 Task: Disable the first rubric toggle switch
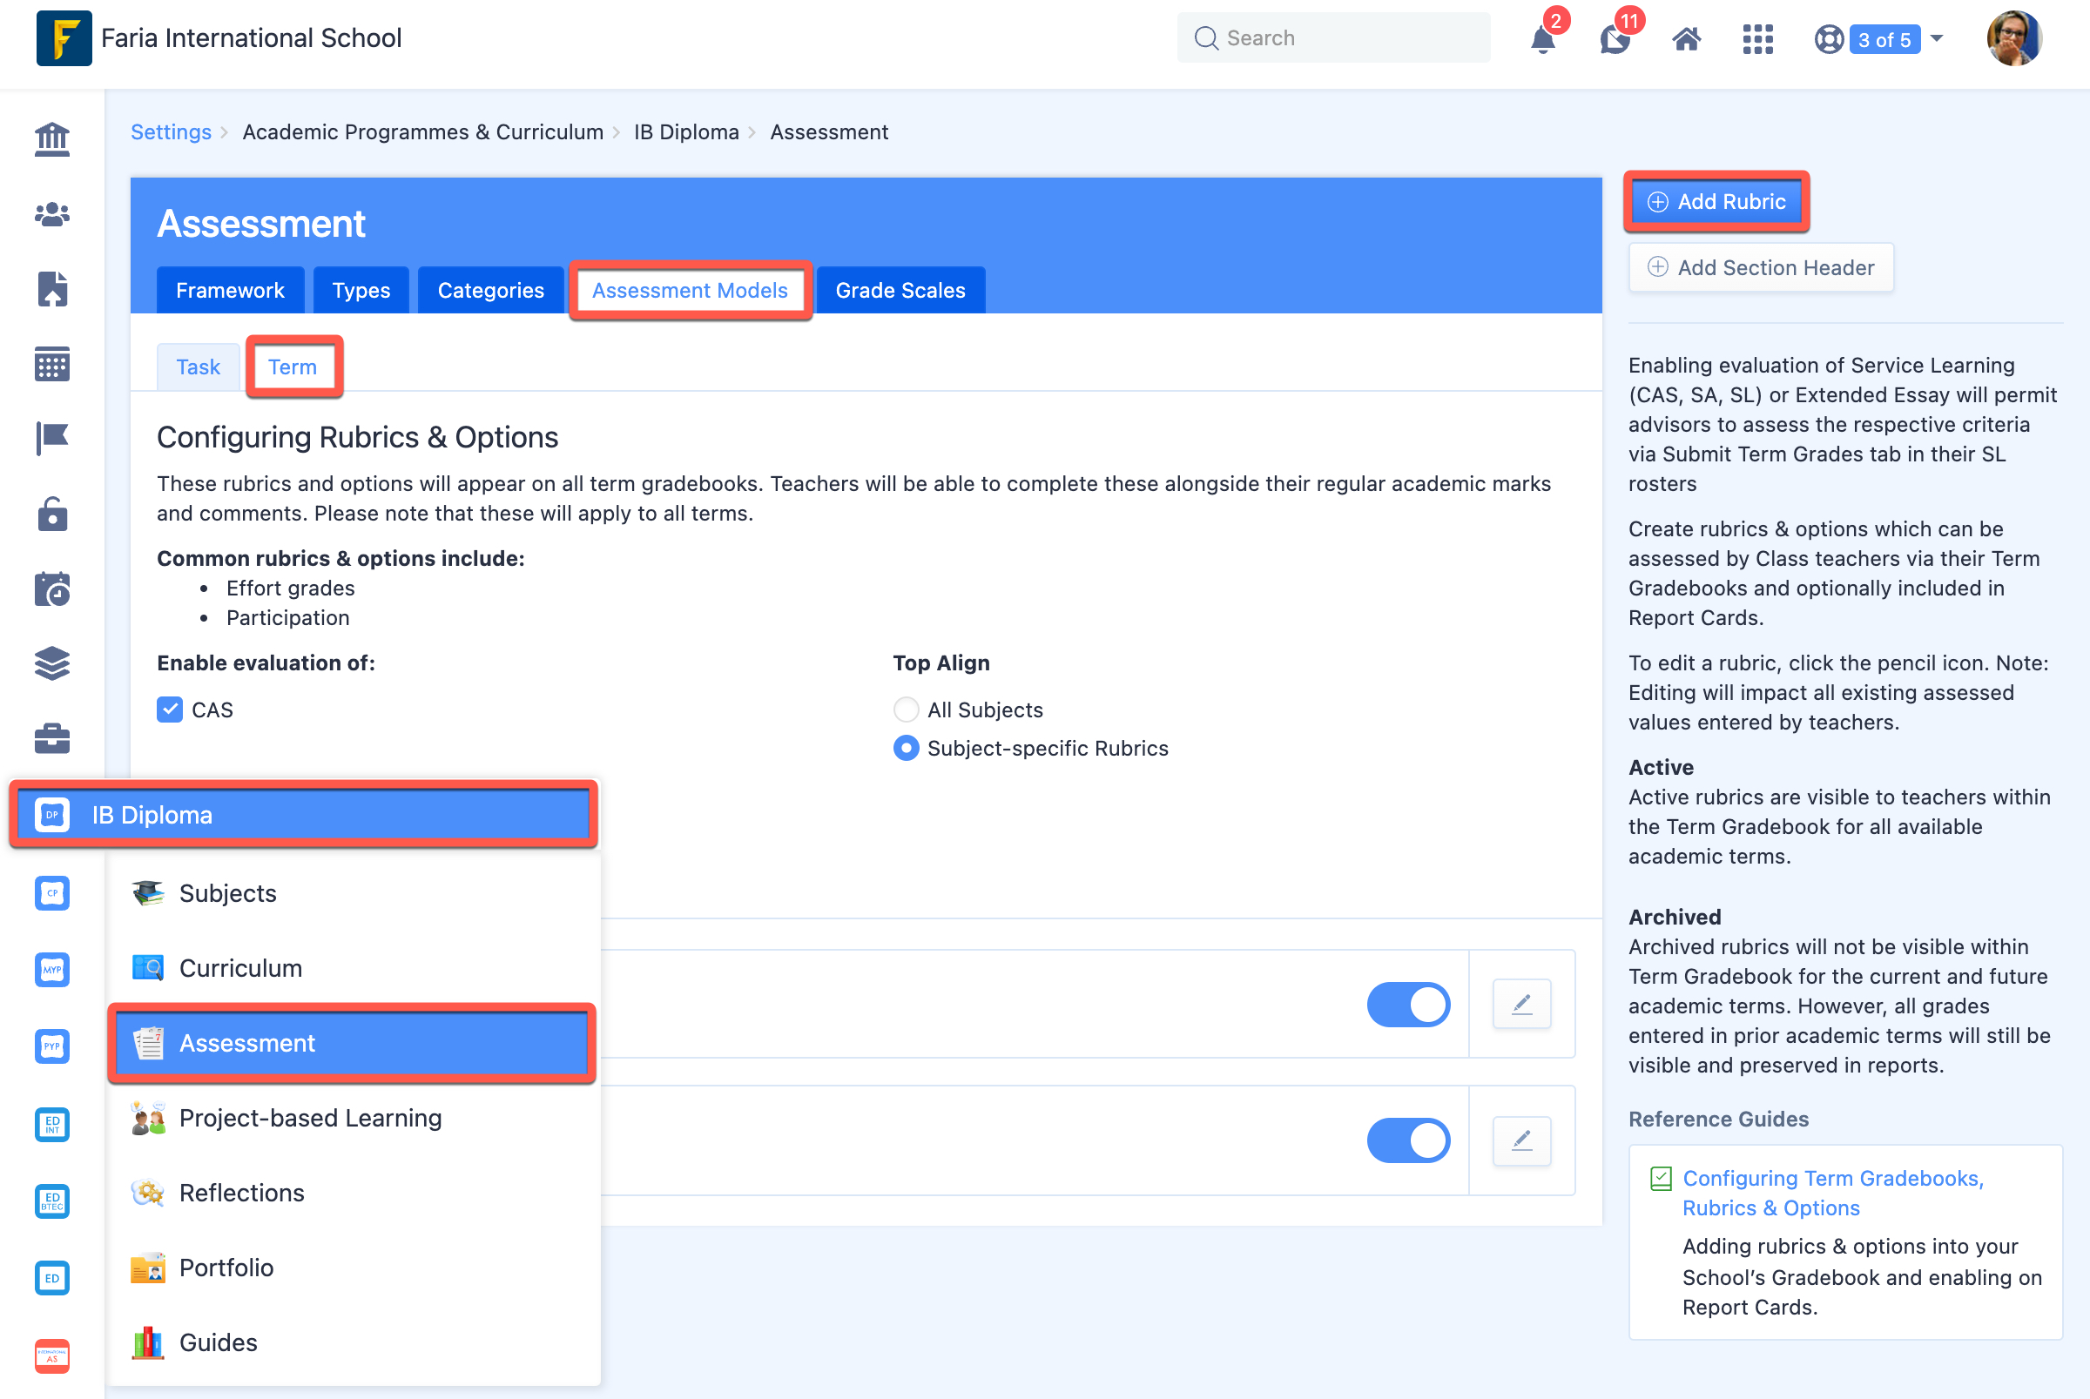coord(1408,1004)
